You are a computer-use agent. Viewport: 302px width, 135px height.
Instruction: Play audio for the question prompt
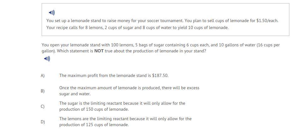coord(47,59)
